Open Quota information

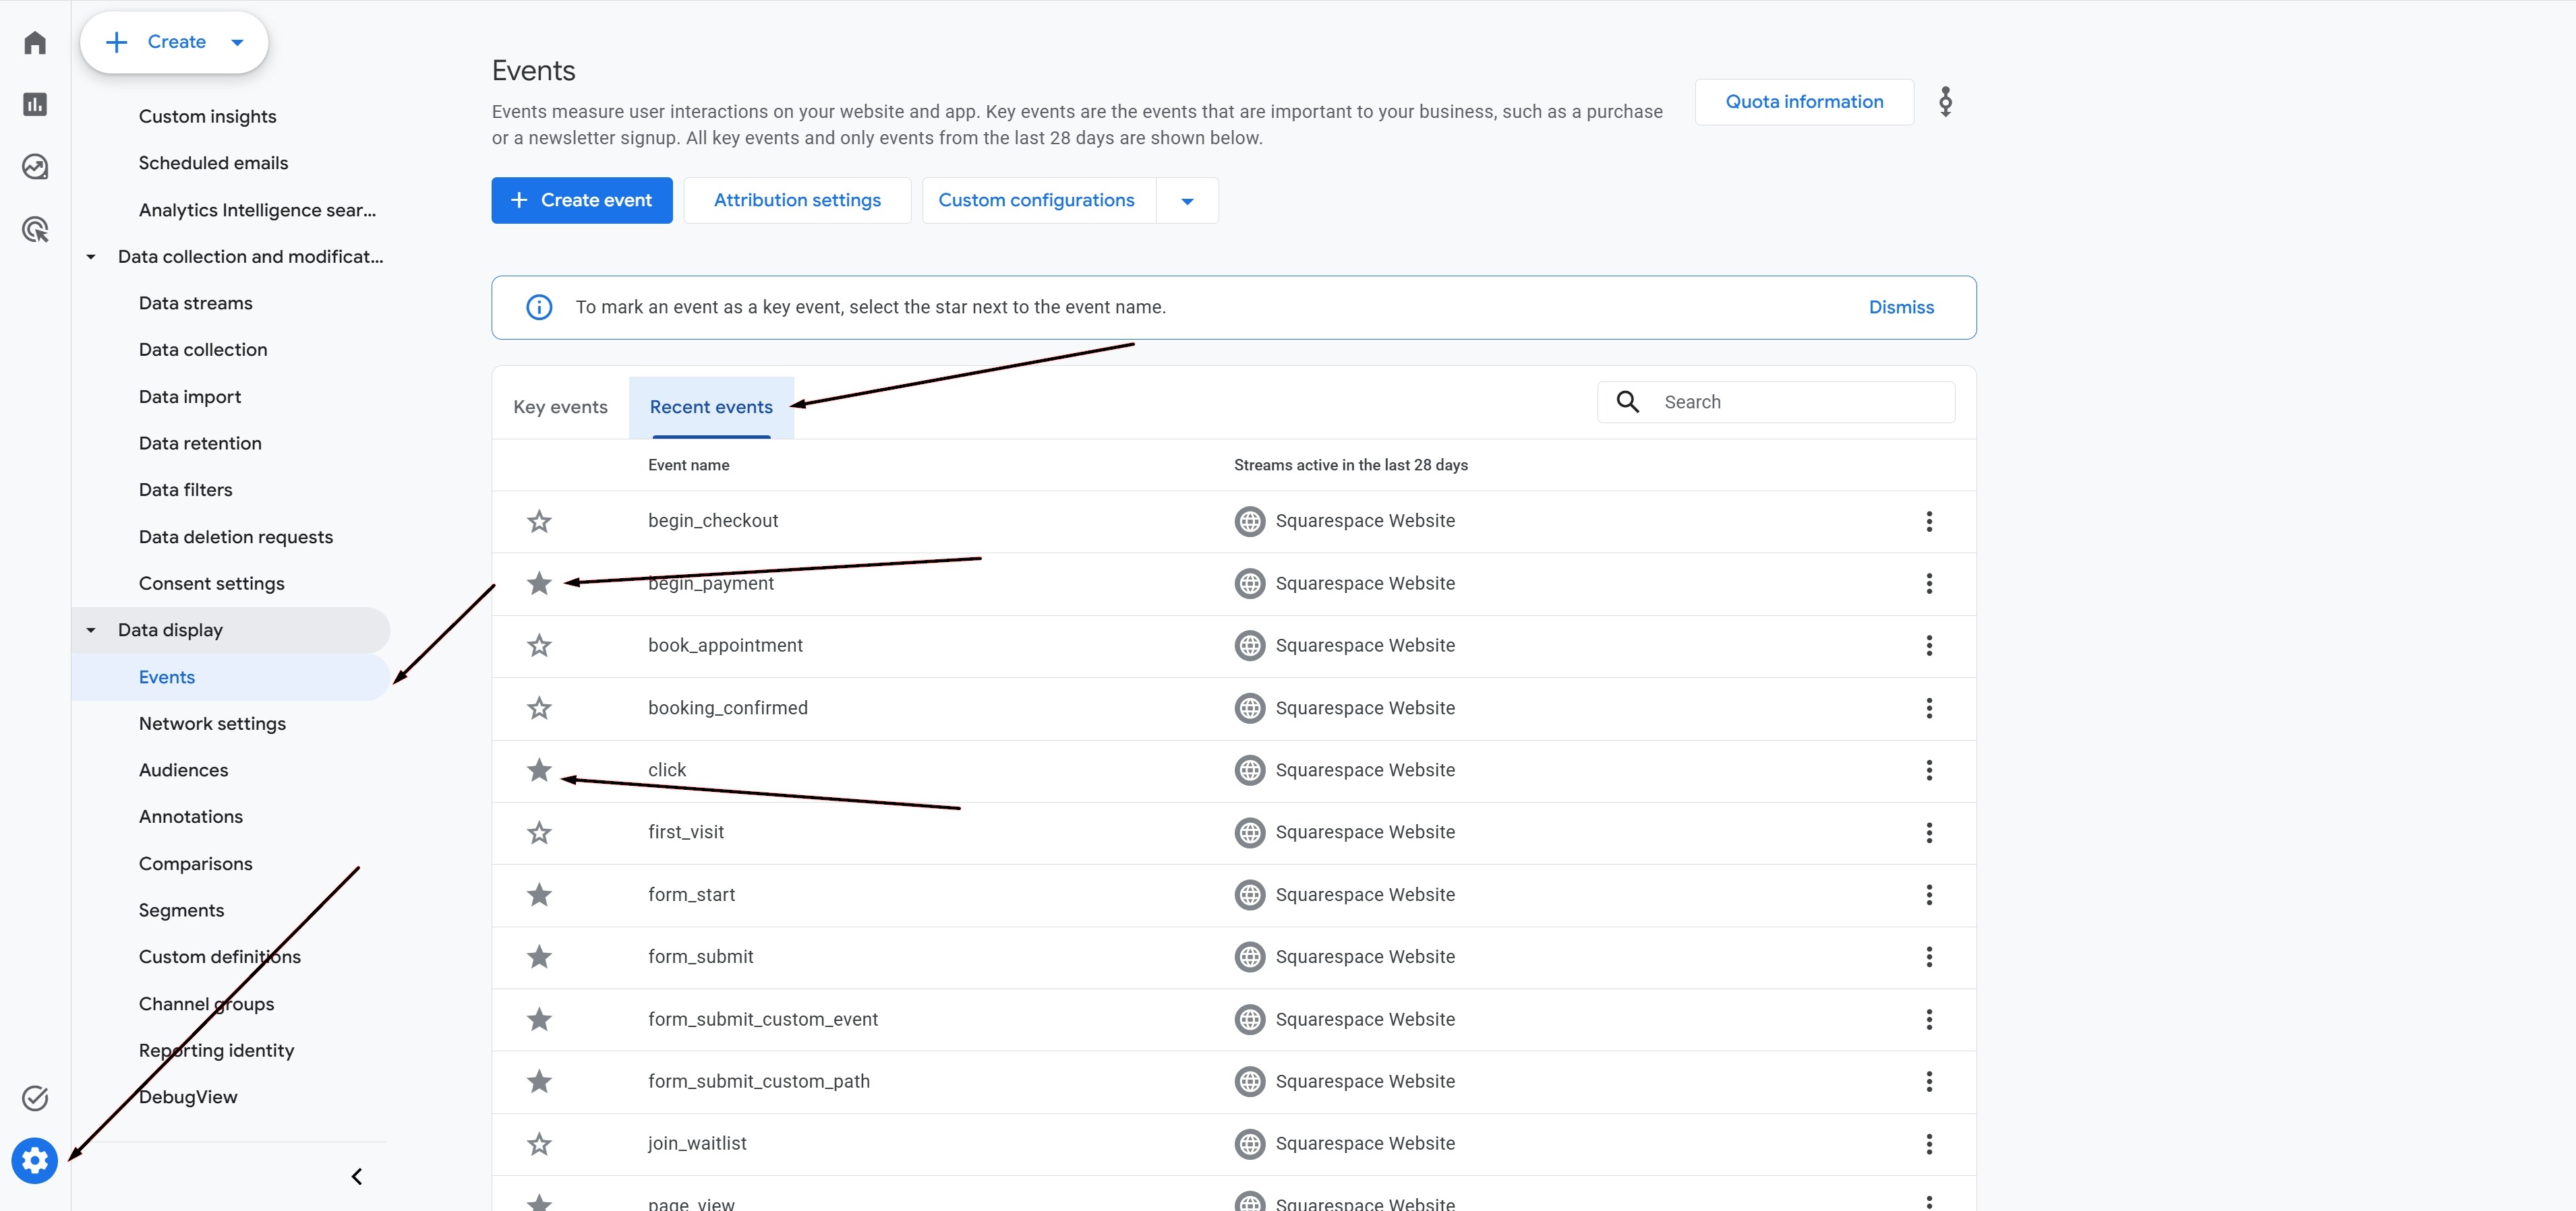coord(1804,102)
